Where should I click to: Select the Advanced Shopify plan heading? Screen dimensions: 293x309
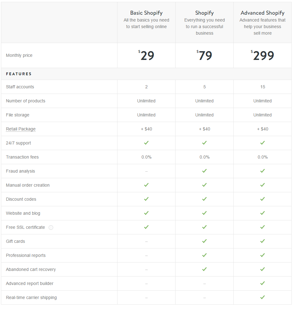[262, 13]
